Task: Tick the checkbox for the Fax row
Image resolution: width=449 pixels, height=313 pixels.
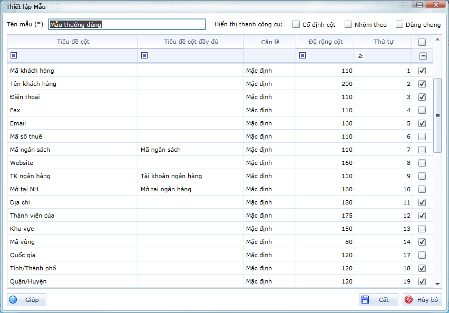Action: click(x=422, y=110)
